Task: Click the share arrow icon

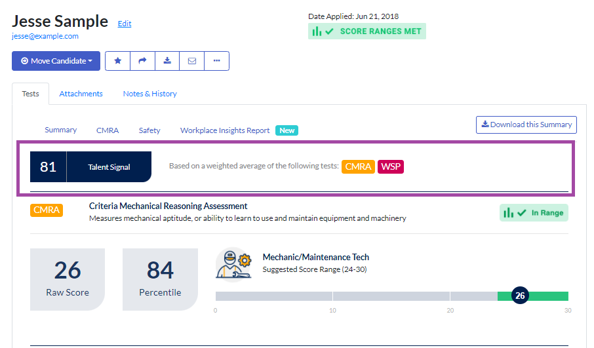Action: tap(142, 61)
